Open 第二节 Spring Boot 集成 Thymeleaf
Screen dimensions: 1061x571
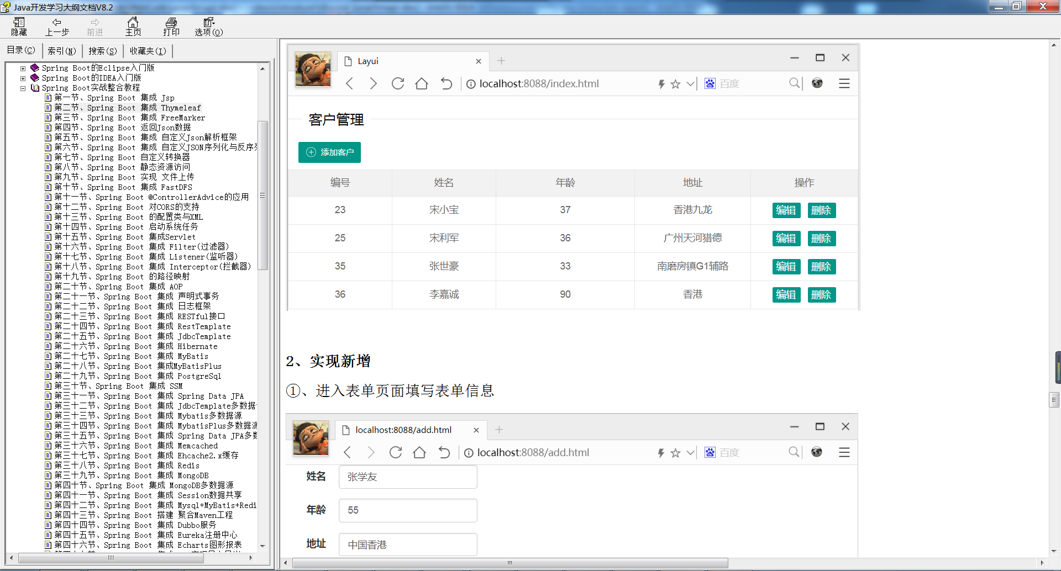click(x=127, y=108)
